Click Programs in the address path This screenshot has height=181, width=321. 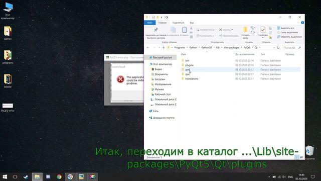click(180, 47)
